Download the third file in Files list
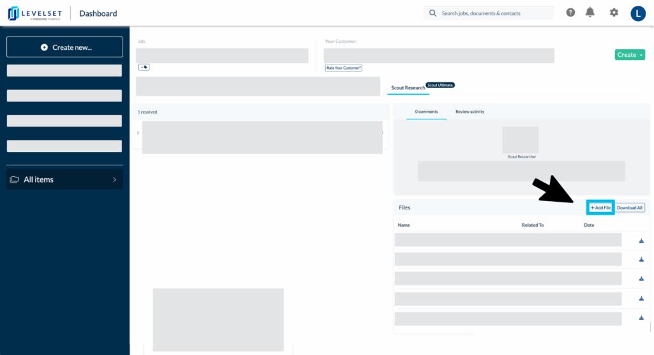The image size is (654, 355). point(641,279)
